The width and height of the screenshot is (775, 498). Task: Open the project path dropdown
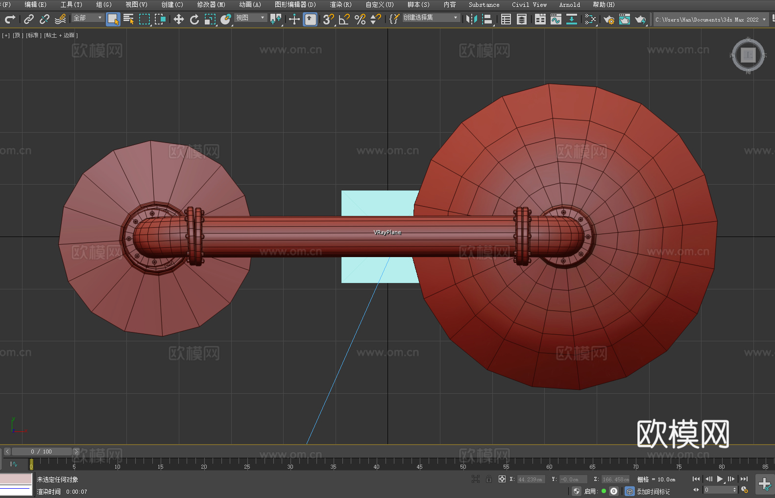[x=711, y=20]
